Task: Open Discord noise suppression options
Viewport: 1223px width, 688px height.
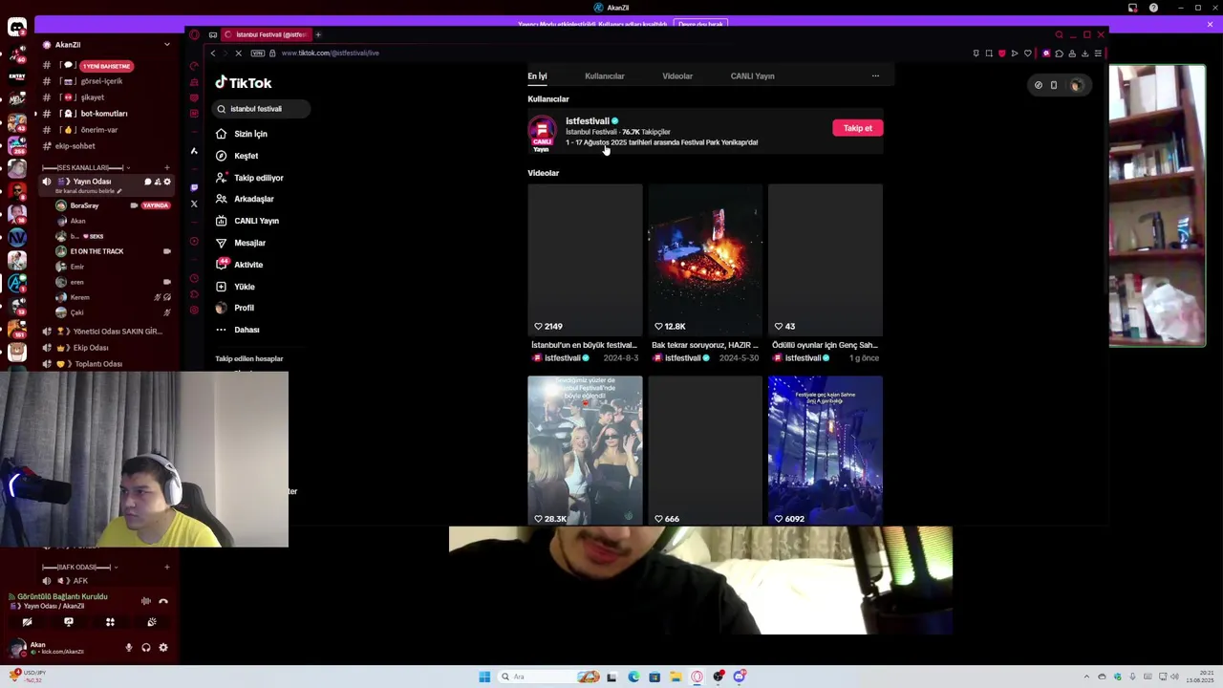Action: (x=145, y=601)
